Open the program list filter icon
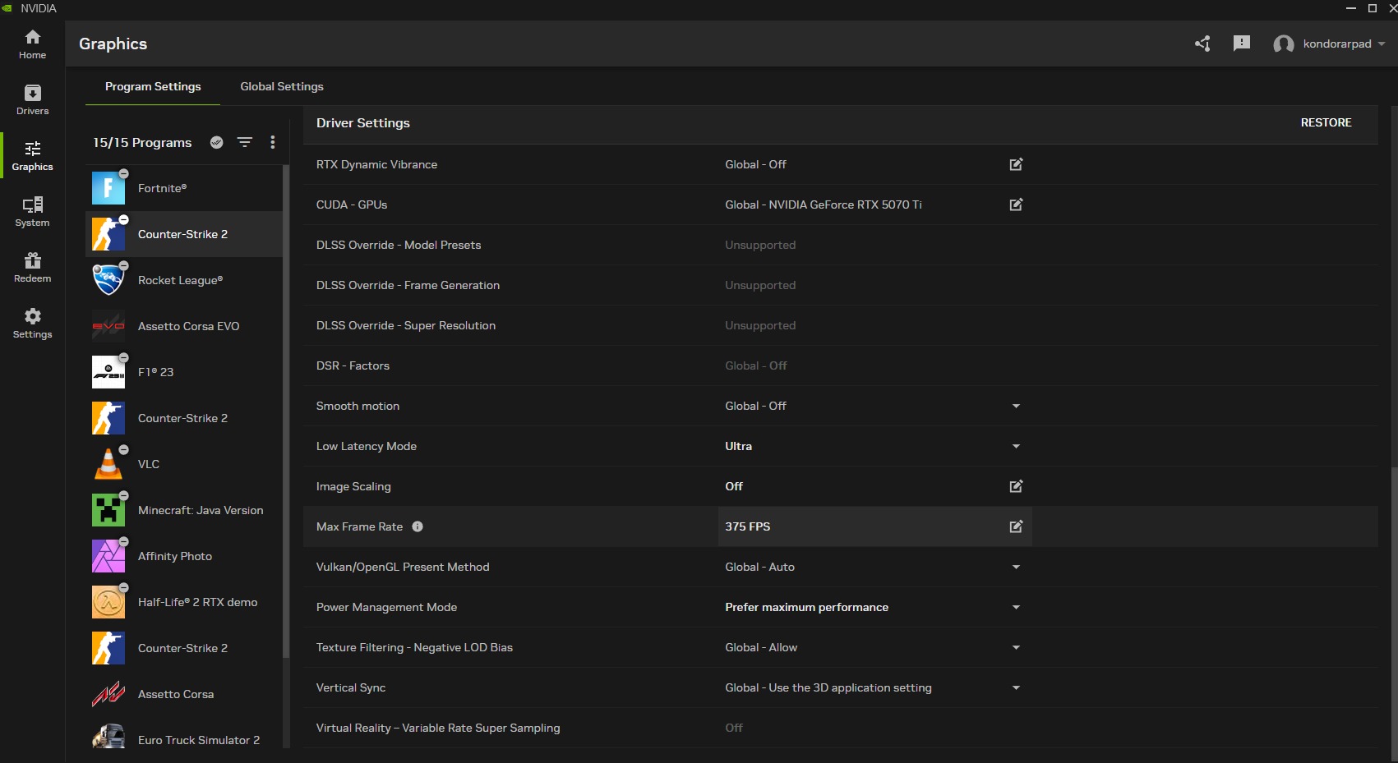This screenshot has width=1398, height=763. (245, 142)
